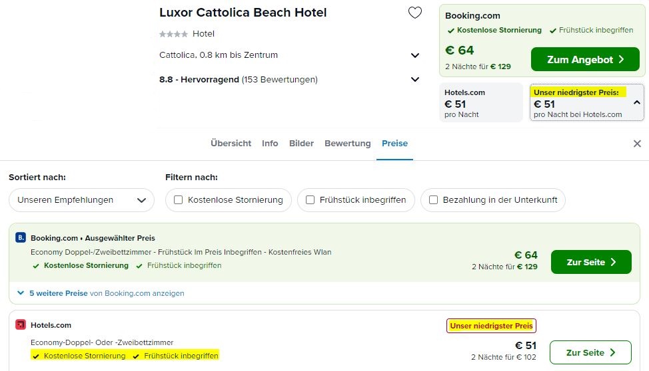Image resolution: width=649 pixels, height=371 pixels.
Task: Enable Kostenlose Stornierung filter checkbox
Action: coord(179,200)
